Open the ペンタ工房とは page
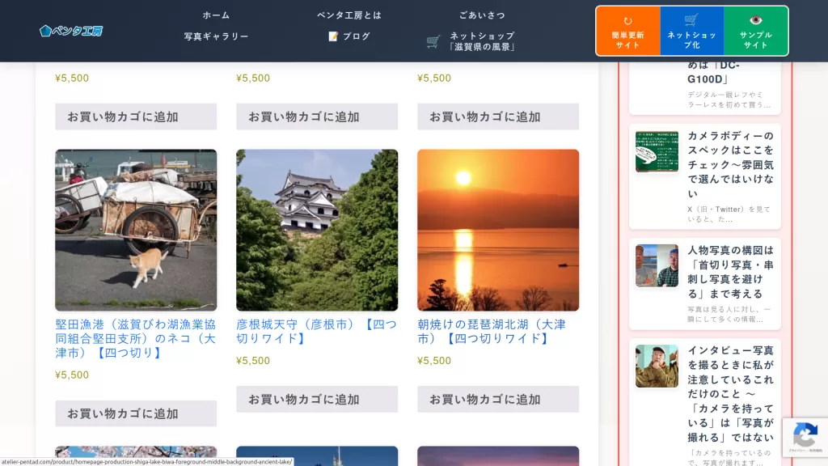 (349, 14)
